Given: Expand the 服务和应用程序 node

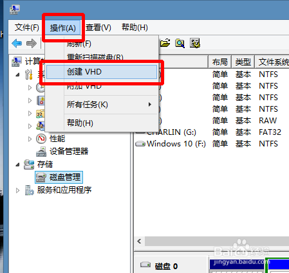Looking at the screenshot, I should point(18,190).
